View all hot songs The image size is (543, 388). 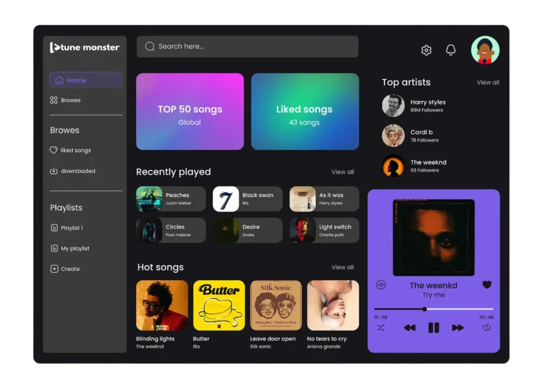pyautogui.click(x=343, y=268)
